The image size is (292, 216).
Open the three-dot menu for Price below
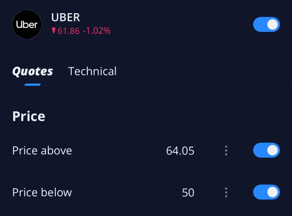click(x=226, y=193)
